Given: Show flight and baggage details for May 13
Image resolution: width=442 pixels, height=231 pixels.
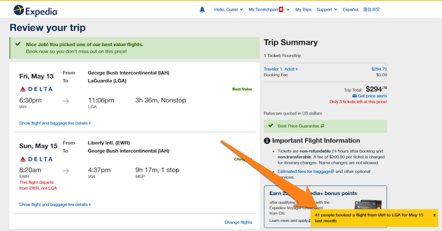Looking at the screenshot, I should (x=55, y=123).
